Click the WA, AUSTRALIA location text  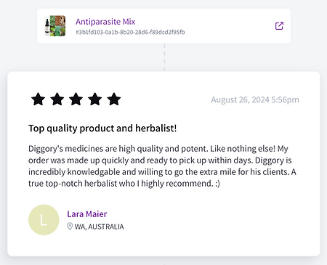(100, 227)
